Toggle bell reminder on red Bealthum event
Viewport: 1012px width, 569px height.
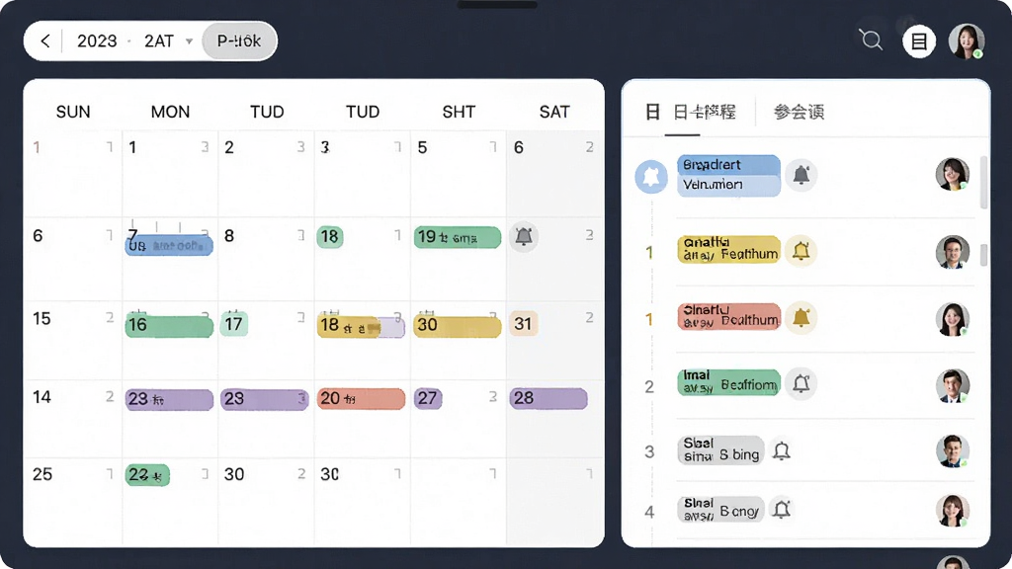coord(801,317)
